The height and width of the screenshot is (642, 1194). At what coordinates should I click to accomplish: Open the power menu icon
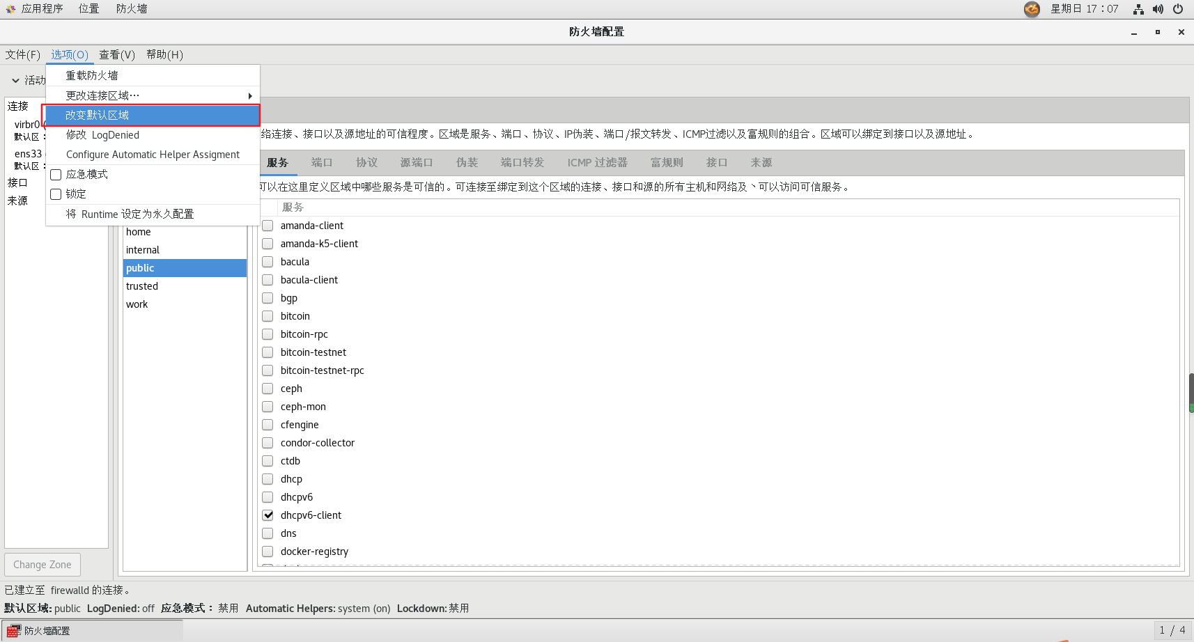pyautogui.click(x=1178, y=9)
